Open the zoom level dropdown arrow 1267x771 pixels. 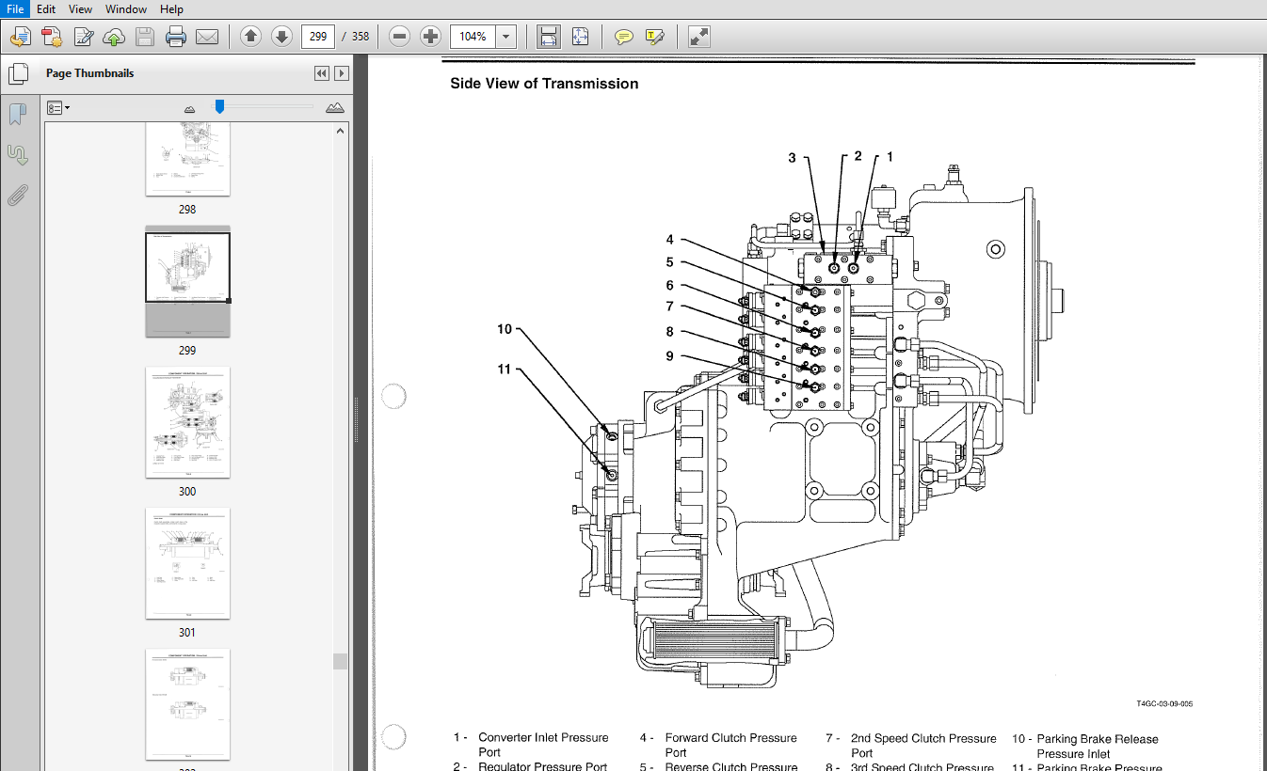pyautogui.click(x=506, y=37)
